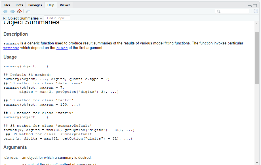Go forward to next help topic
Screen dimensions: 261x165
click(12, 11)
